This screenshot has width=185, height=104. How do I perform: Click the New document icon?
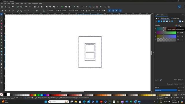coord(2,7)
